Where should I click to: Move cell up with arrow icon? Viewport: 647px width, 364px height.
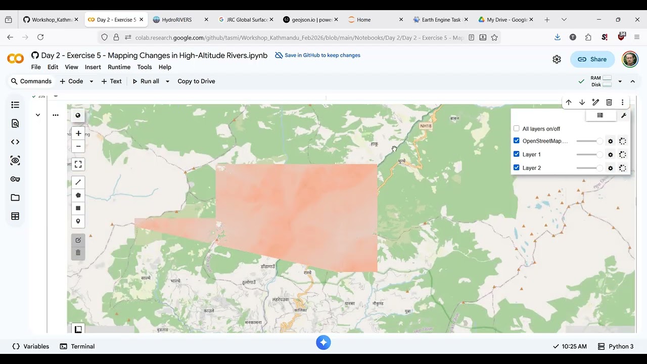click(569, 103)
